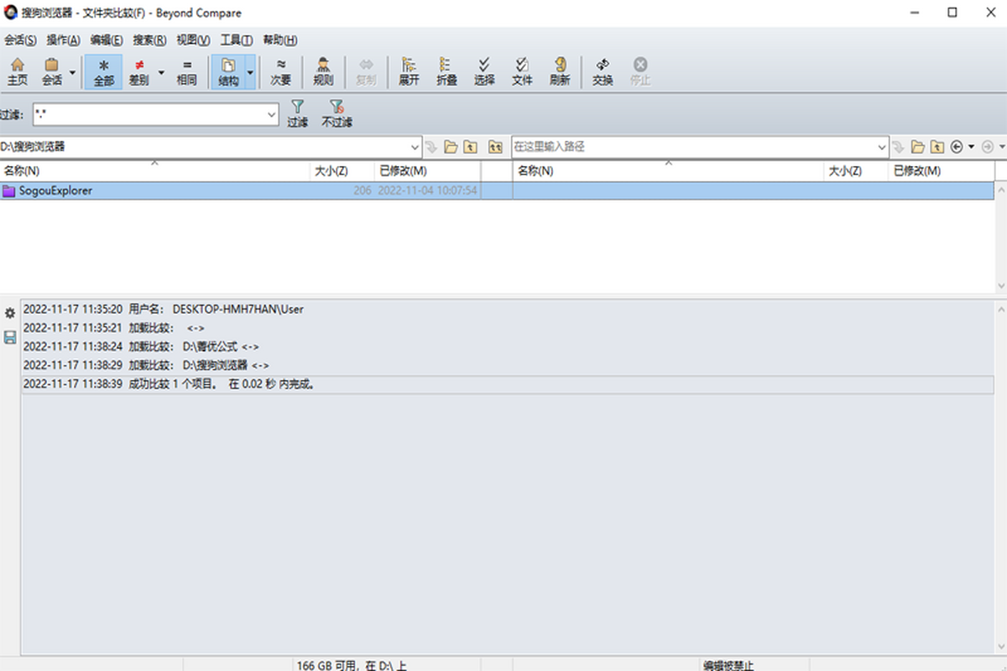
Task: Click the save log disk icon
Action: [x=10, y=337]
